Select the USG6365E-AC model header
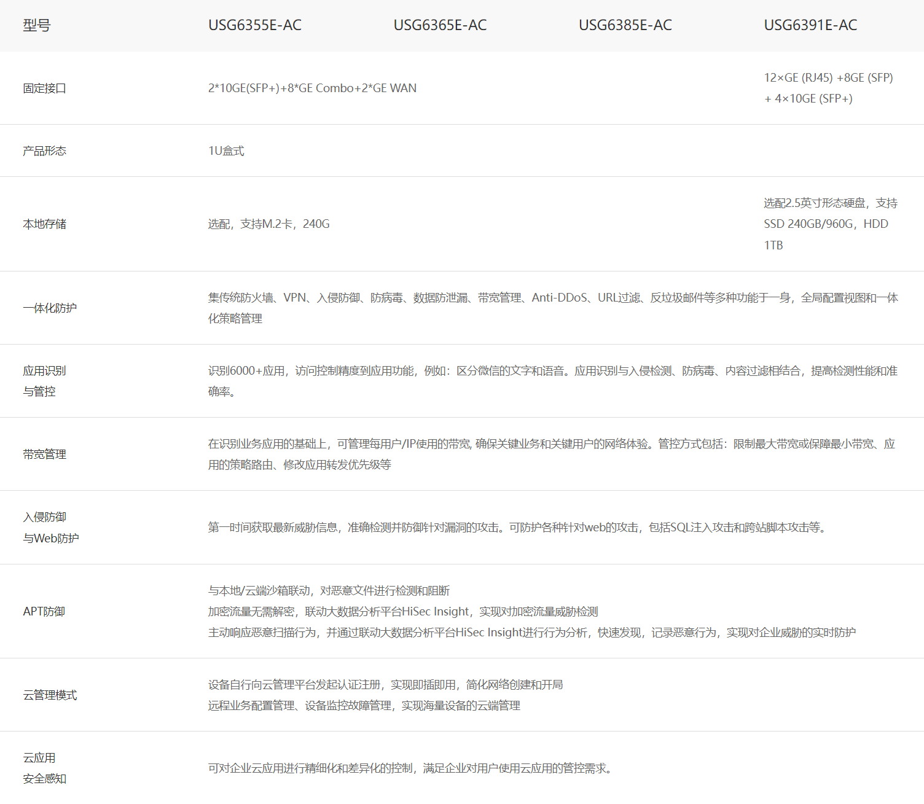Screen dimensions: 924x804 pyautogui.click(x=440, y=25)
